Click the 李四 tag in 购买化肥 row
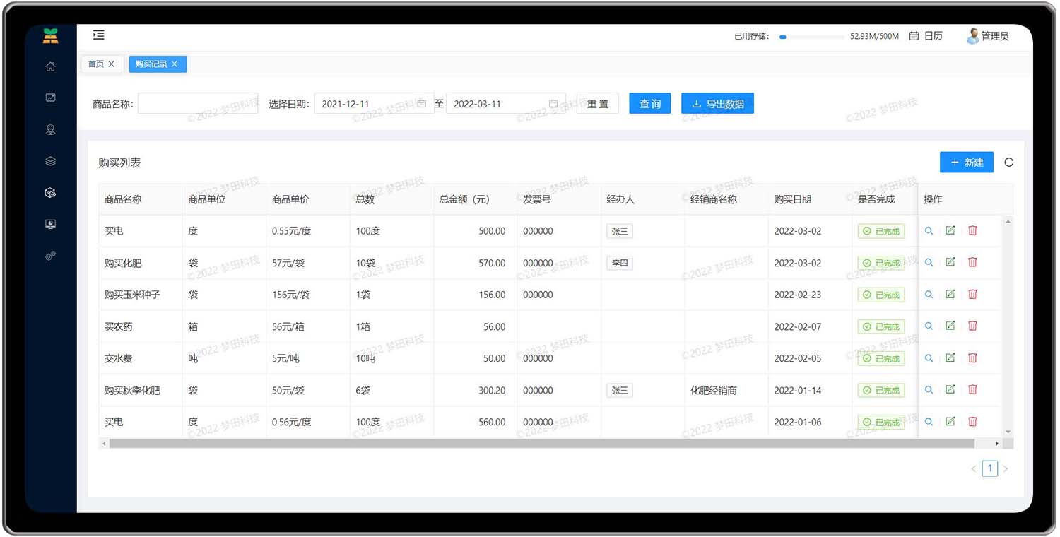The image size is (1060, 537). 620,263
